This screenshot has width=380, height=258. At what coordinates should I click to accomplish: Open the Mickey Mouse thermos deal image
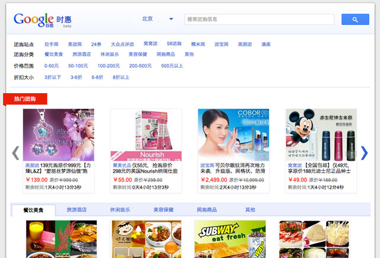[x=321, y=135]
